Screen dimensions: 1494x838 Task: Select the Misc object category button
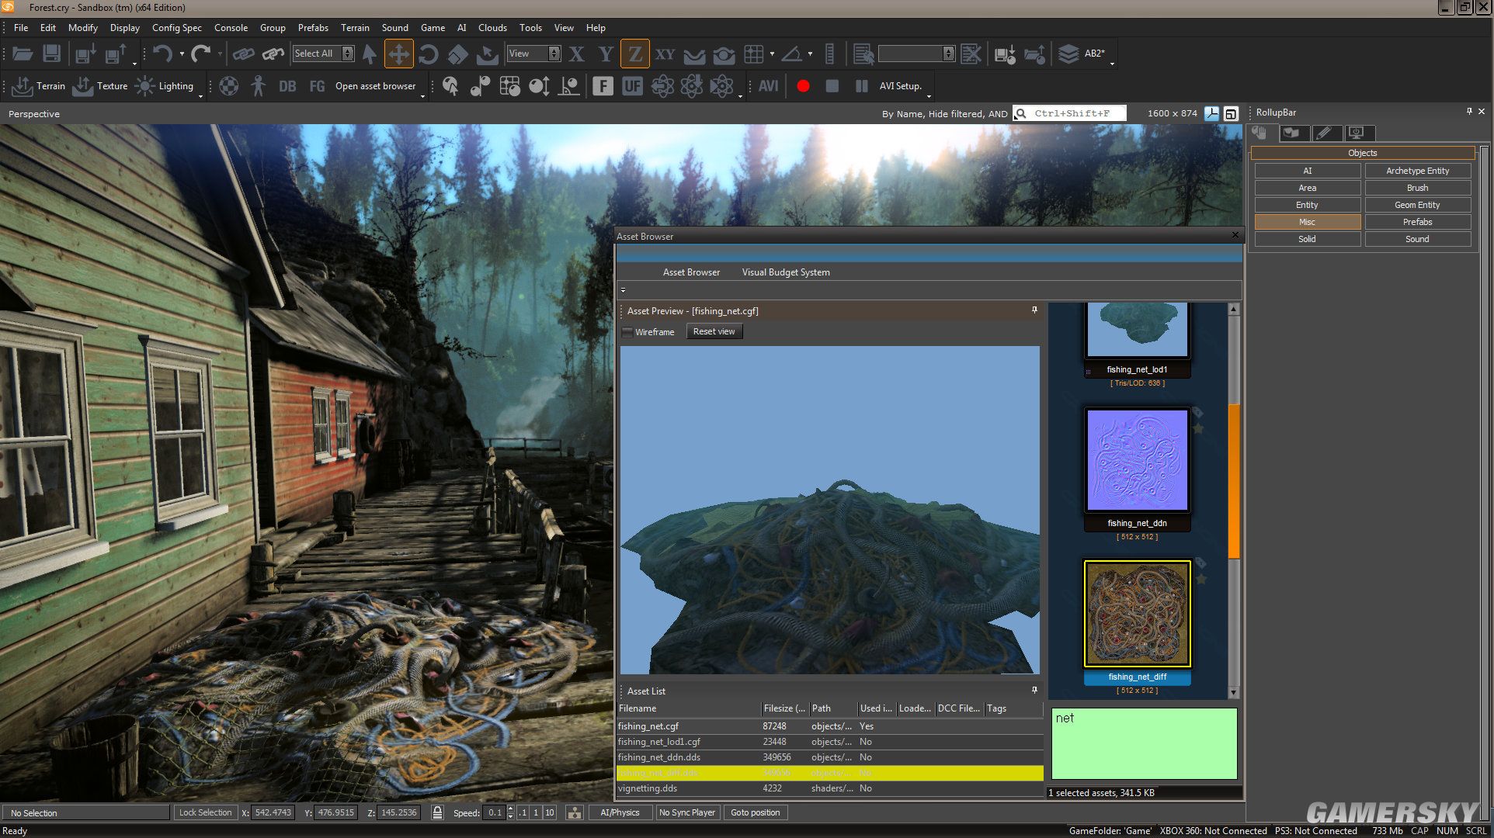[1307, 222]
